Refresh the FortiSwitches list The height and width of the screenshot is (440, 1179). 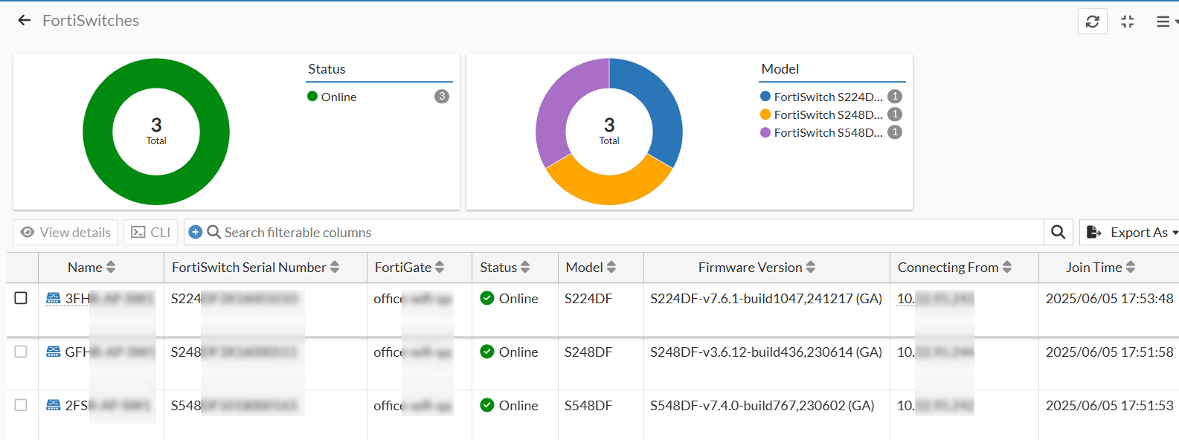1092,22
